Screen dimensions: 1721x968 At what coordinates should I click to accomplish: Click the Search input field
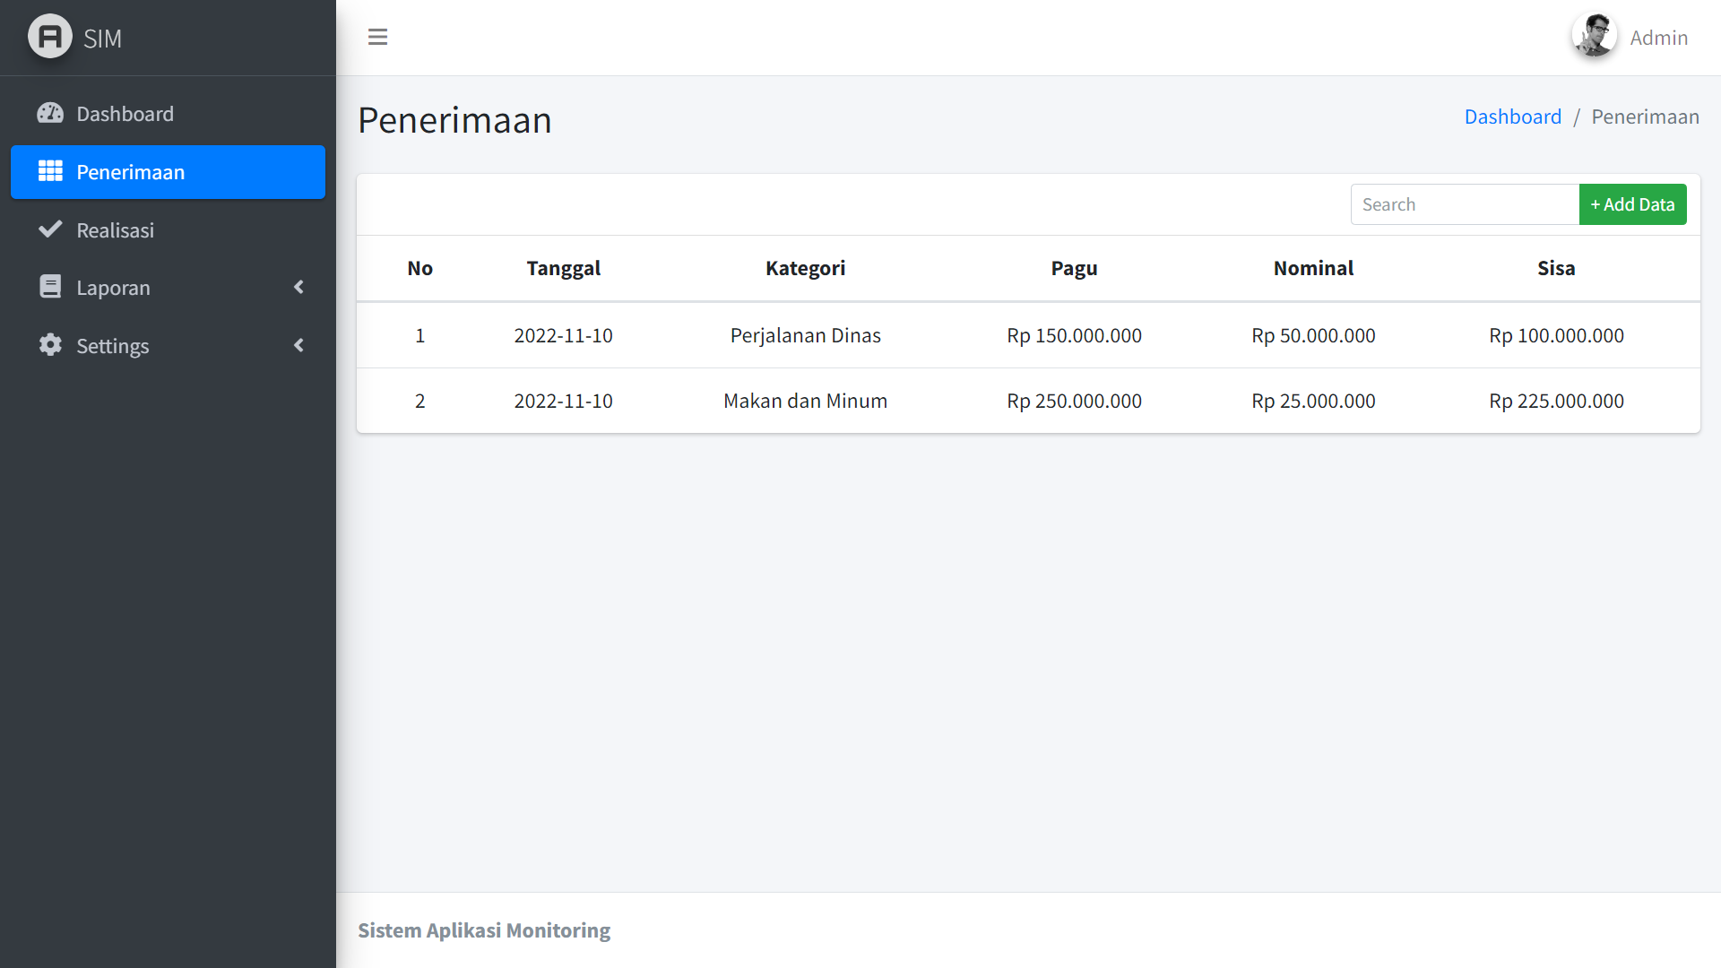pos(1464,204)
